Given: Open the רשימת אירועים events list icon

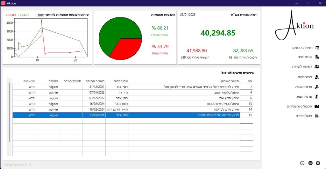Looking at the screenshot, I should click(317, 48).
